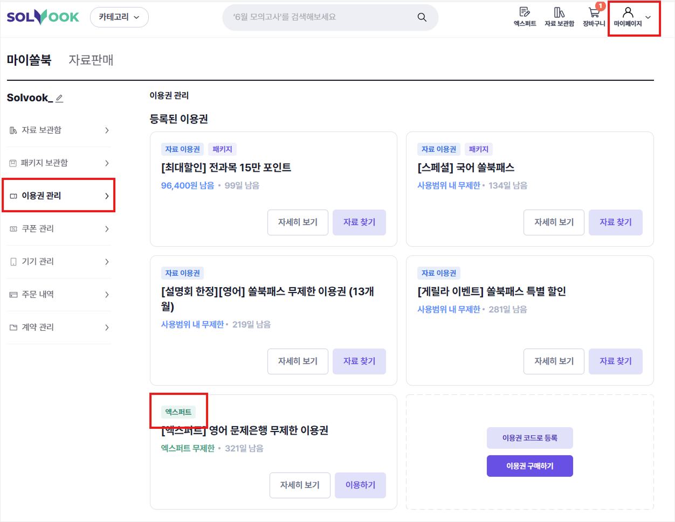Click the 엑스퍼트 무제한 status text
This screenshot has height=522, width=675.
(x=188, y=448)
